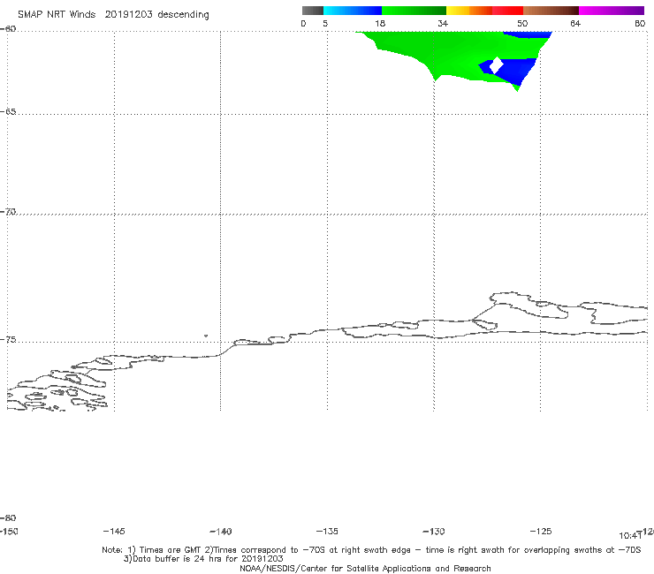654x574 pixels.
Task: Click the brown color bar segment
Action: click(x=551, y=11)
